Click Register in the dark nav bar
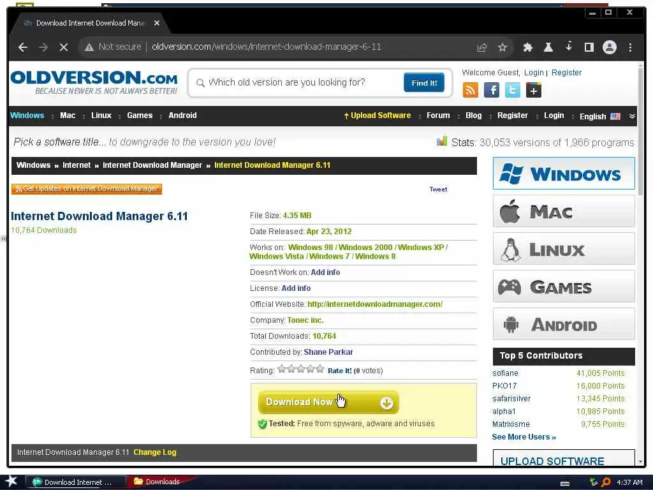653x490 pixels. 513,115
